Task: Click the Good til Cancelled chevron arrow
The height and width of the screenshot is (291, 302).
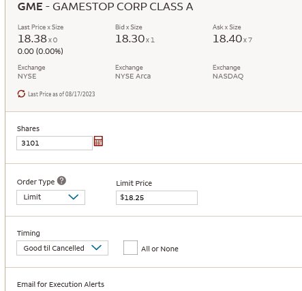Action: [x=96, y=247]
